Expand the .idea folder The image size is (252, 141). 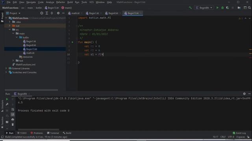[x=9, y=22]
